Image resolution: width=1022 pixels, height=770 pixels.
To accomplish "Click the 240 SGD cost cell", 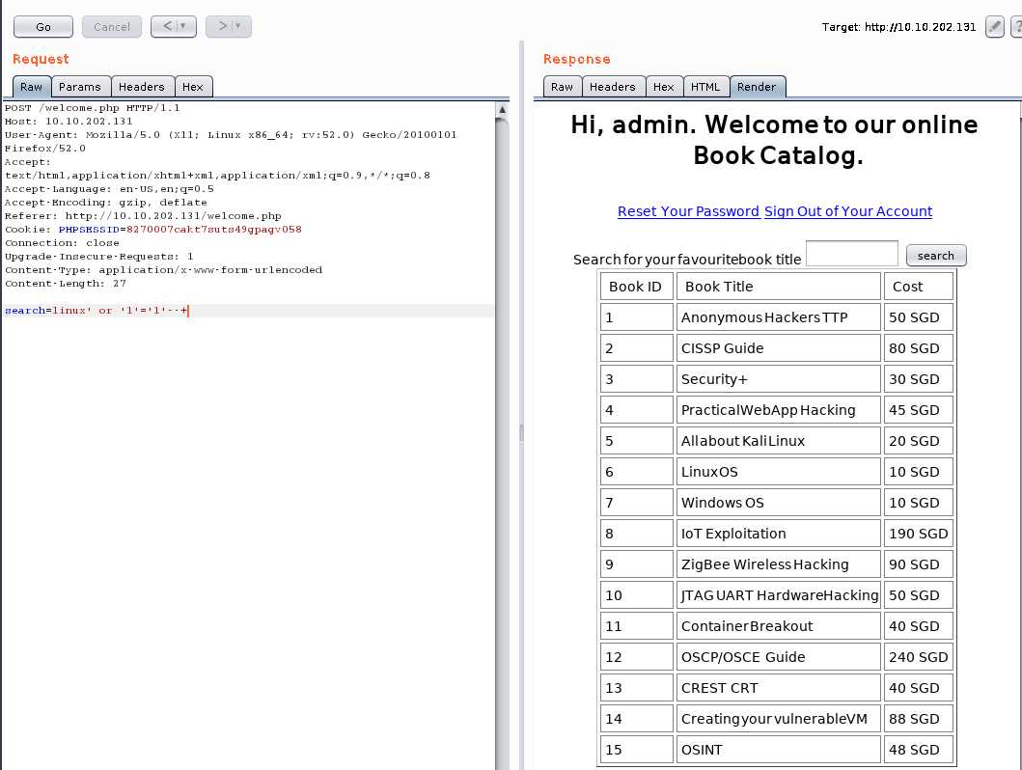I will pos(919,657).
